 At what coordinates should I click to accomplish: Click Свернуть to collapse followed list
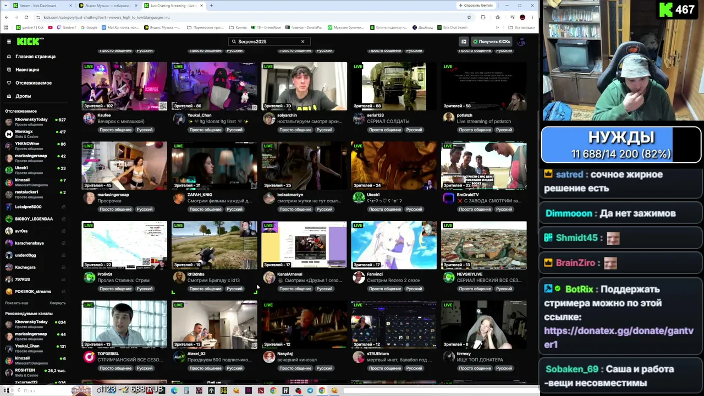tap(57, 303)
